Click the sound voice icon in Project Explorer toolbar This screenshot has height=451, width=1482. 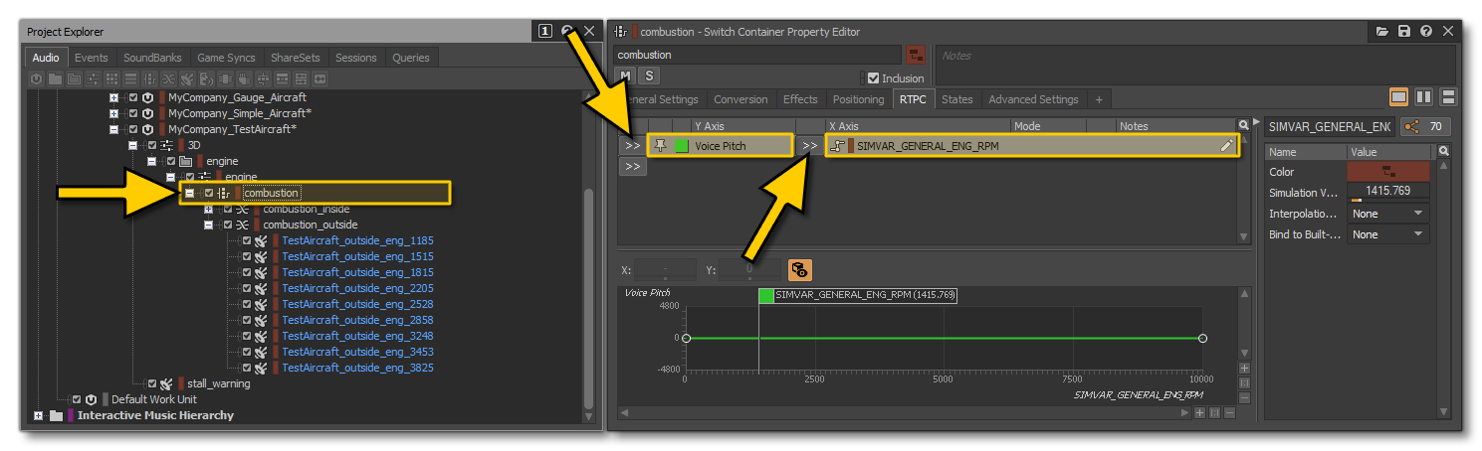[x=206, y=78]
